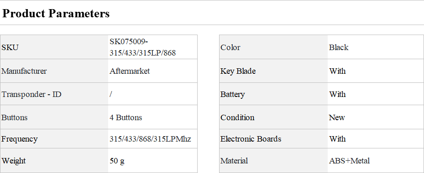Click the 50 g weight value
Viewport: 424px width, 173px height.
coord(117,161)
